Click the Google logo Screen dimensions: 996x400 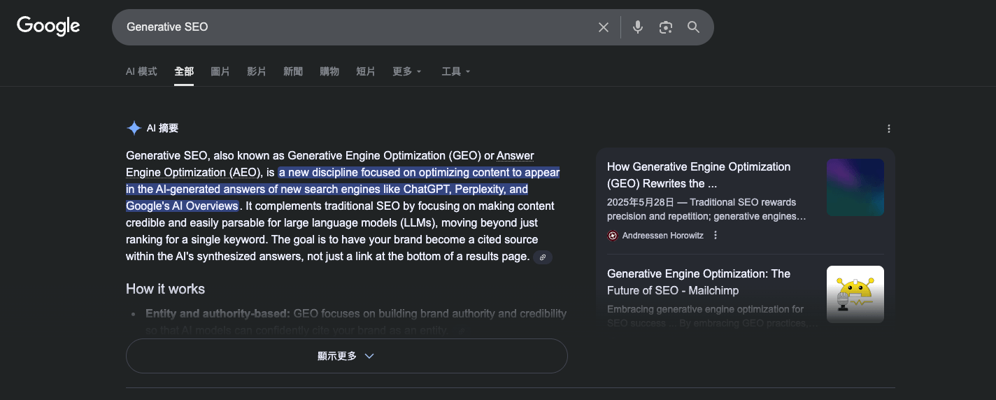(48, 27)
